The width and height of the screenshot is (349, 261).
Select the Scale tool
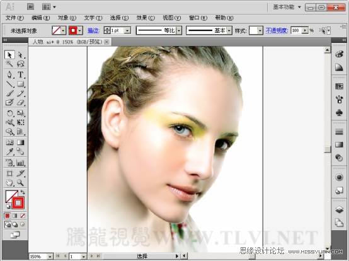[21, 113]
